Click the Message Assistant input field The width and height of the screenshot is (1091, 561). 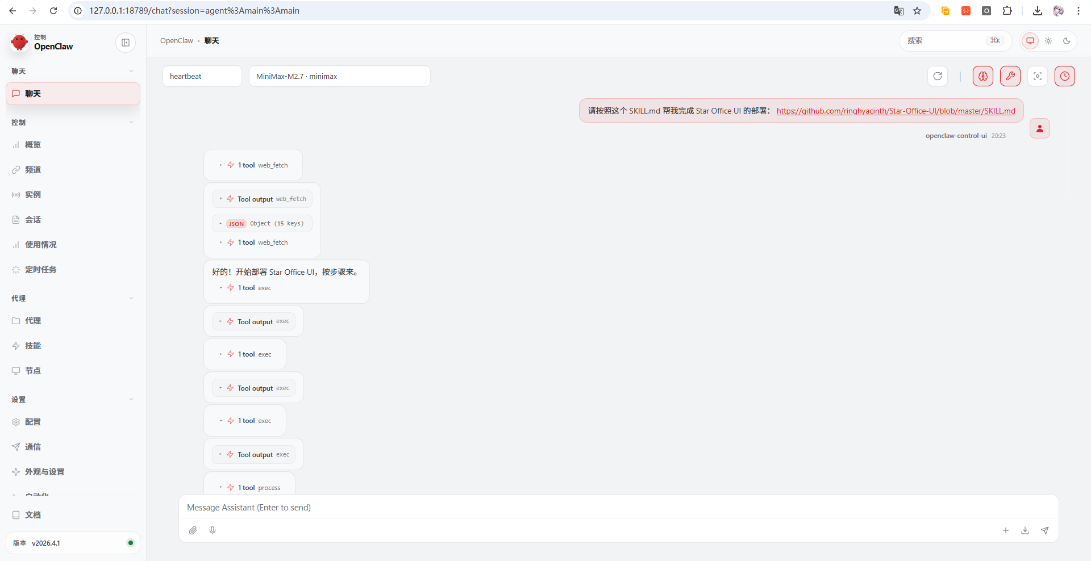pos(618,508)
